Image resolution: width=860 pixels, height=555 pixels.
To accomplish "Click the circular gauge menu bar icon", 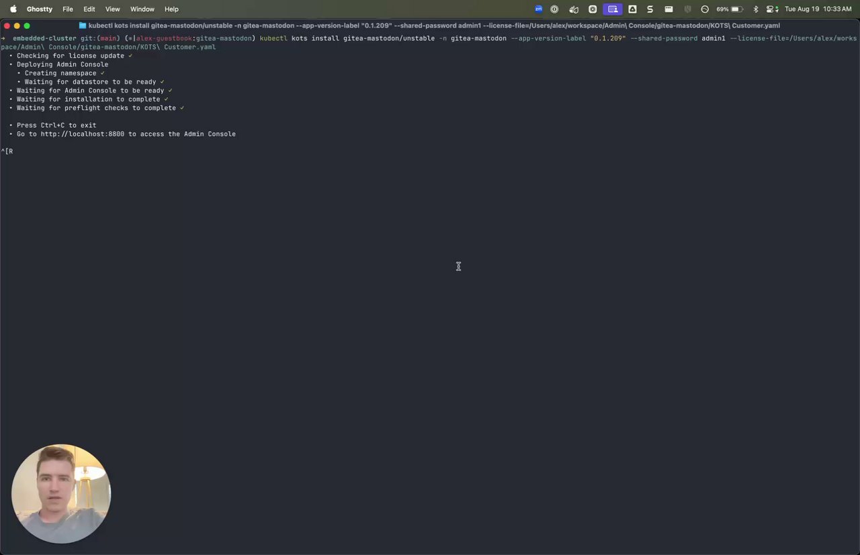I will (x=705, y=9).
